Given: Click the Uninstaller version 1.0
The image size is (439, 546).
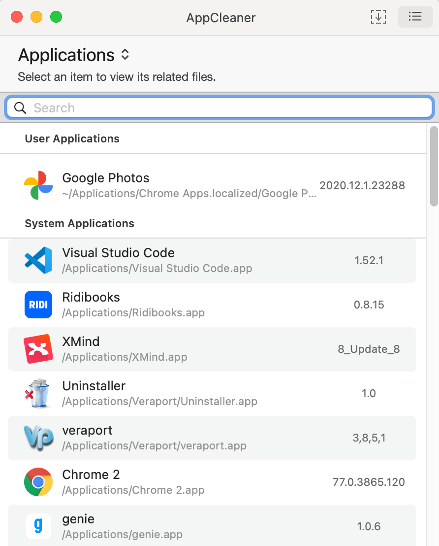Looking at the screenshot, I should tap(369, 393).
